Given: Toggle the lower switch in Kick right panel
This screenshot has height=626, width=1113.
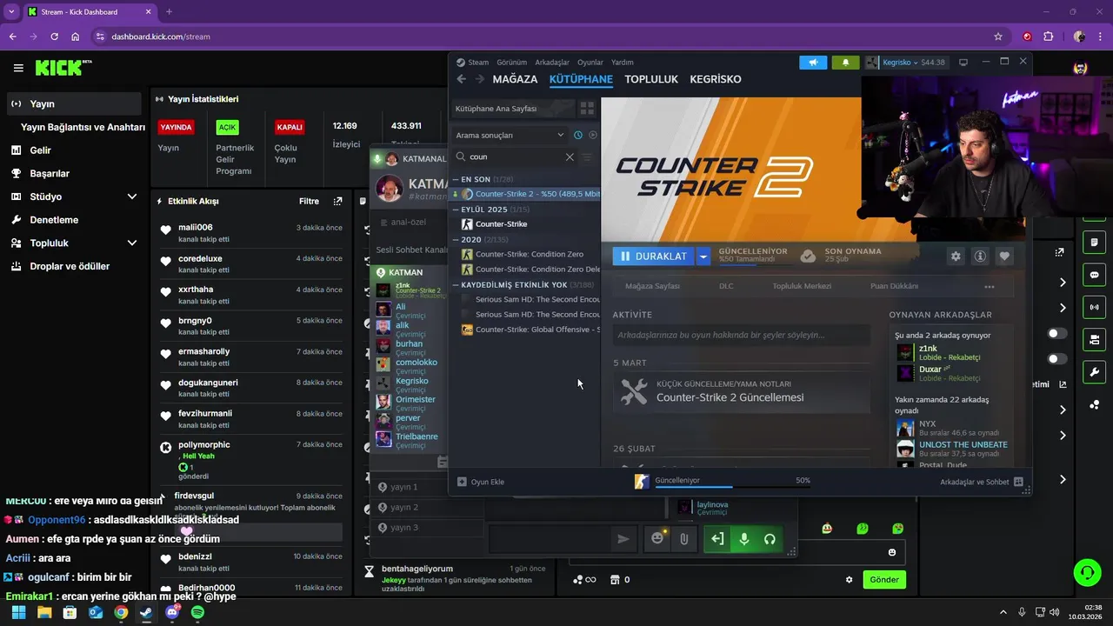Looking at the screenshot, I should coord(1057,358).
